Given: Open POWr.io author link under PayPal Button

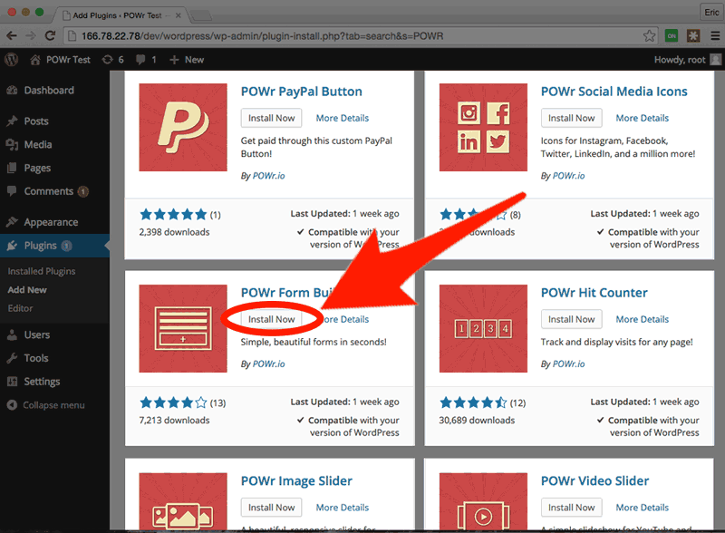Looking at the screenshot, I should [268, 176].
